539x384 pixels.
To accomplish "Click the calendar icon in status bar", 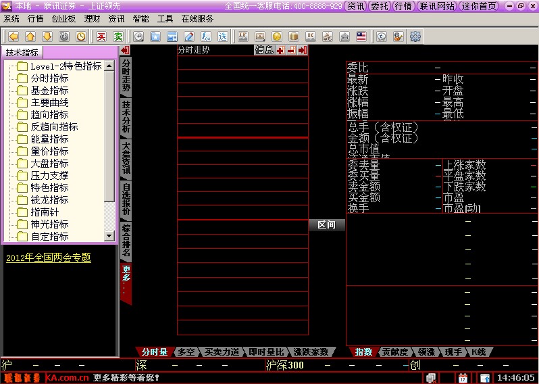I will tap(463, 377).
